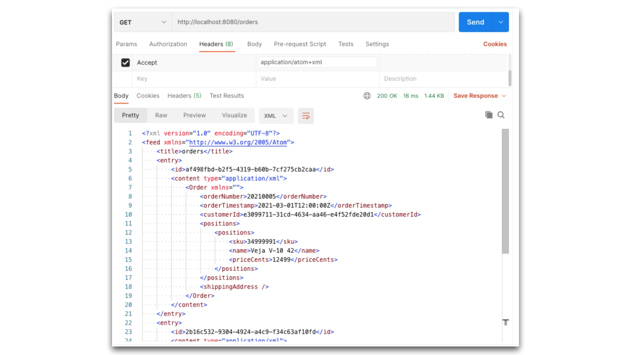Open the XML format dropdown
This screenshot has width=631, height=355.
tap(276, 116)
